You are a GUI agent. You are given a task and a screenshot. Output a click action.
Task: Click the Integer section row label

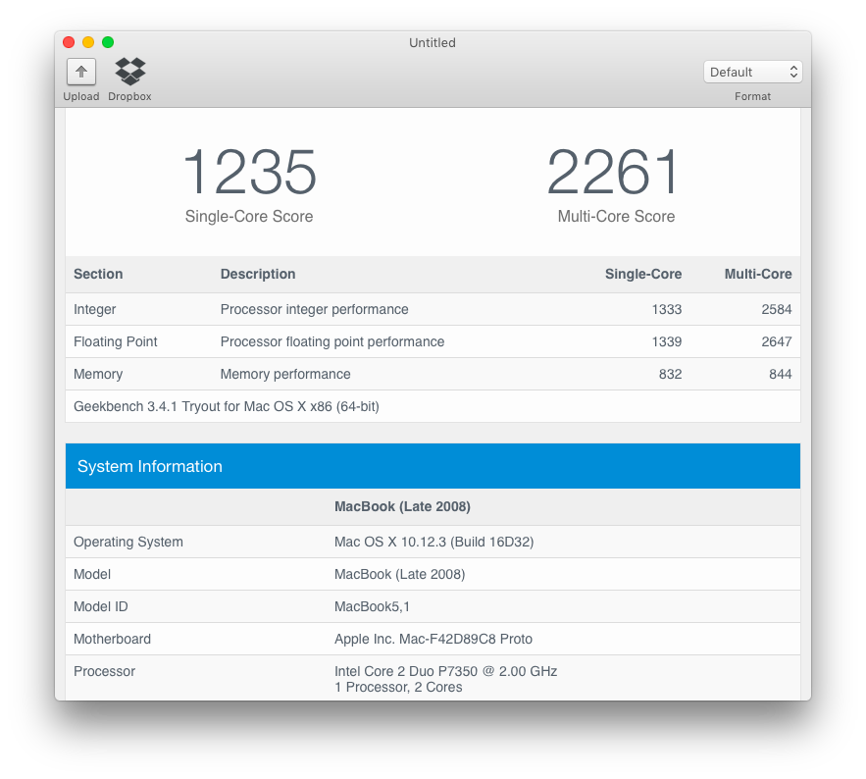pyautogui.click(x=94, y=309)
